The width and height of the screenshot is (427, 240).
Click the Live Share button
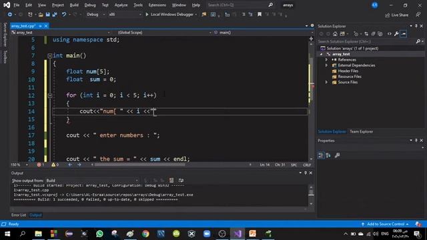396,15
